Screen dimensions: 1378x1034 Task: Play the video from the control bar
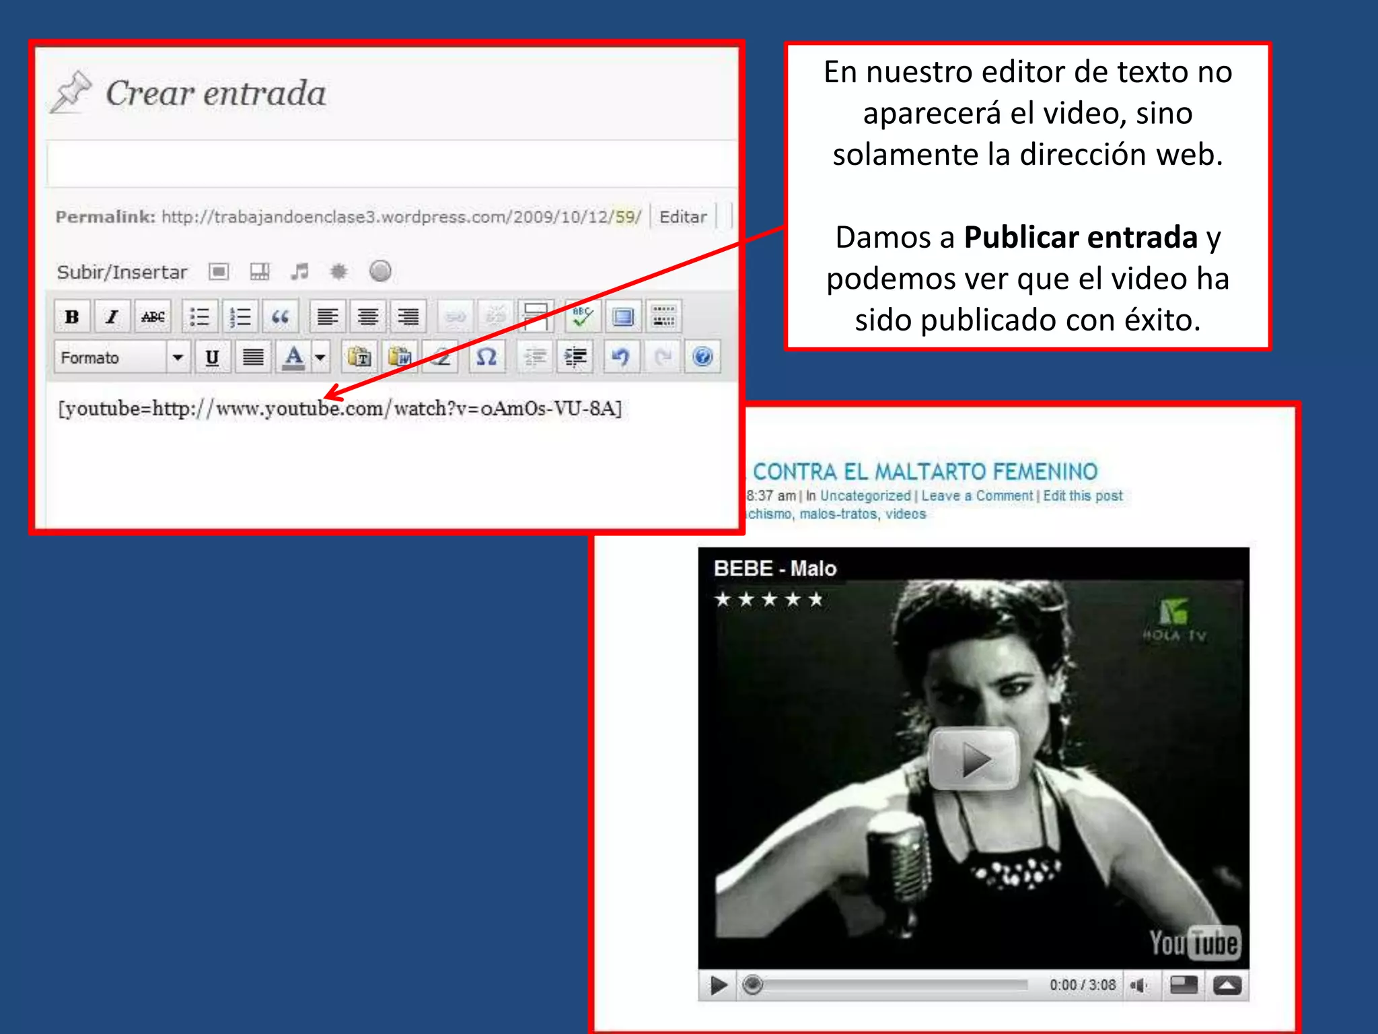tap(718, 986)
